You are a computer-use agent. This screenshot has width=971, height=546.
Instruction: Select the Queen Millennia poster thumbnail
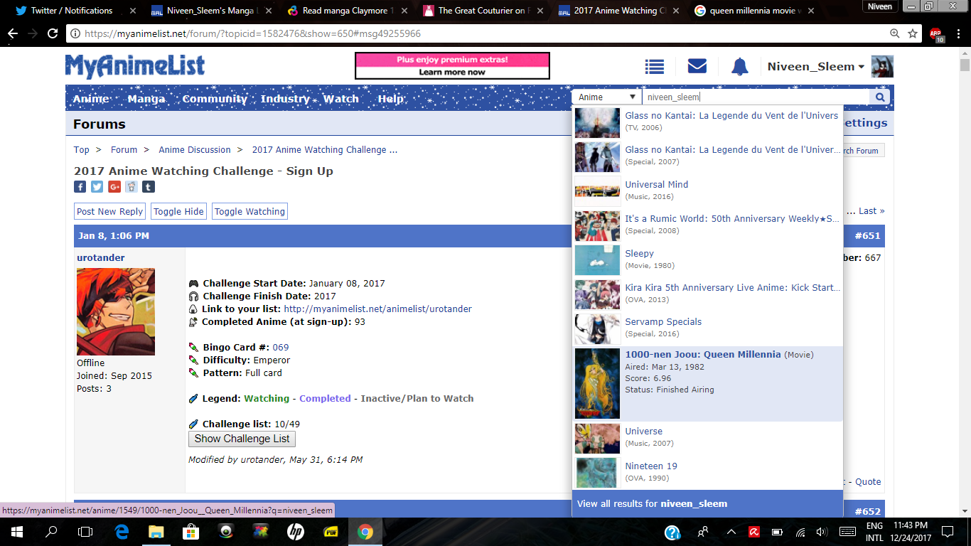(x=597, y=384)
